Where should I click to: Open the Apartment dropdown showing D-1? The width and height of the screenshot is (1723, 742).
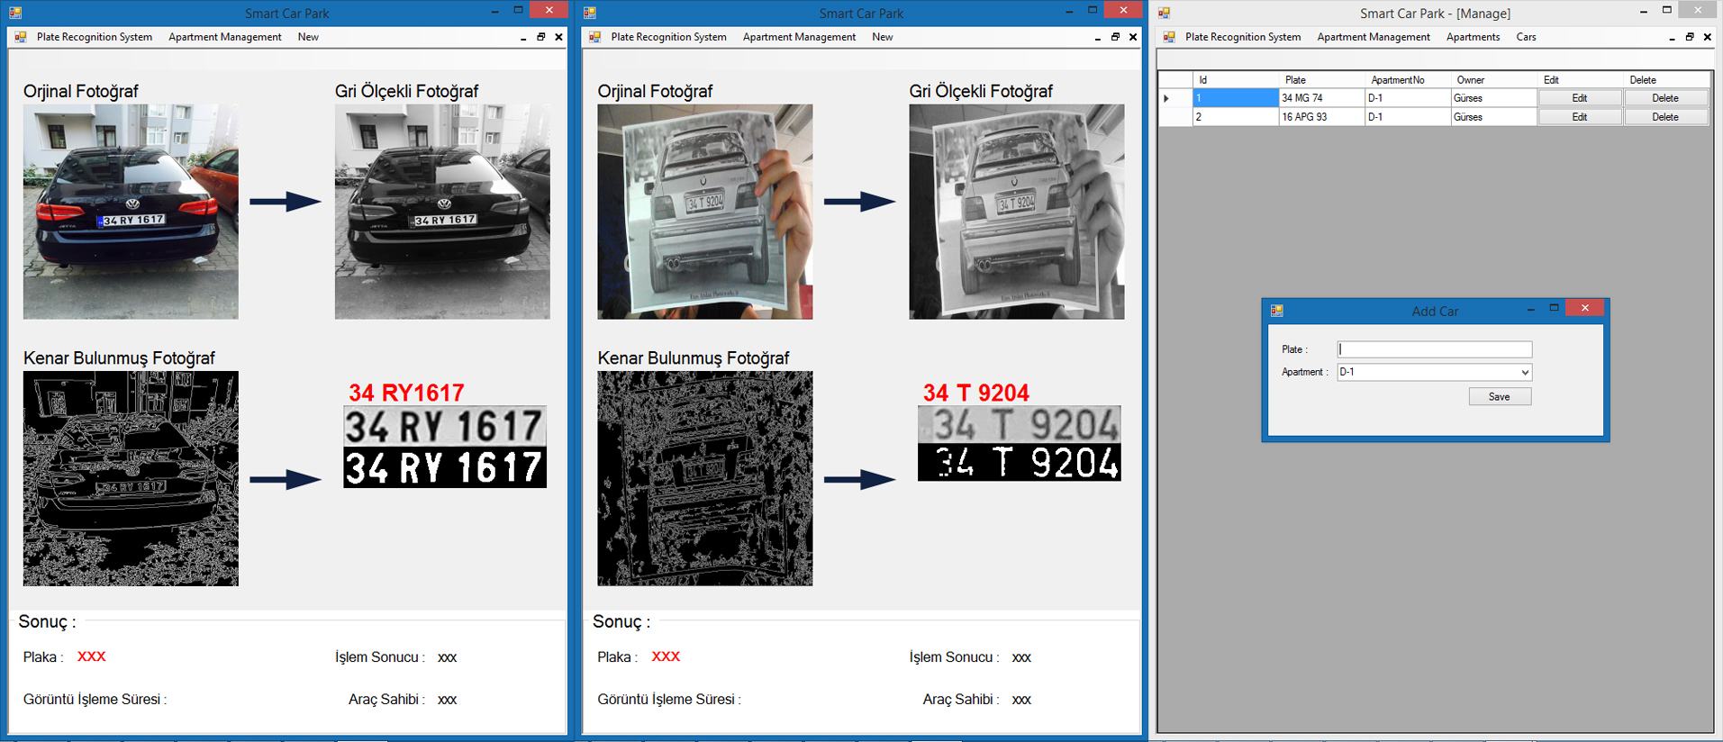click(1435, 372)
